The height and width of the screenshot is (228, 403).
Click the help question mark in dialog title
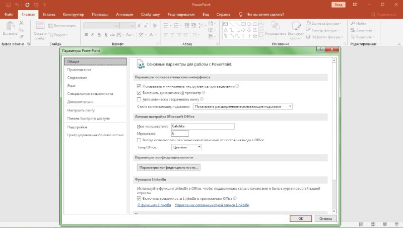[321, 49]
